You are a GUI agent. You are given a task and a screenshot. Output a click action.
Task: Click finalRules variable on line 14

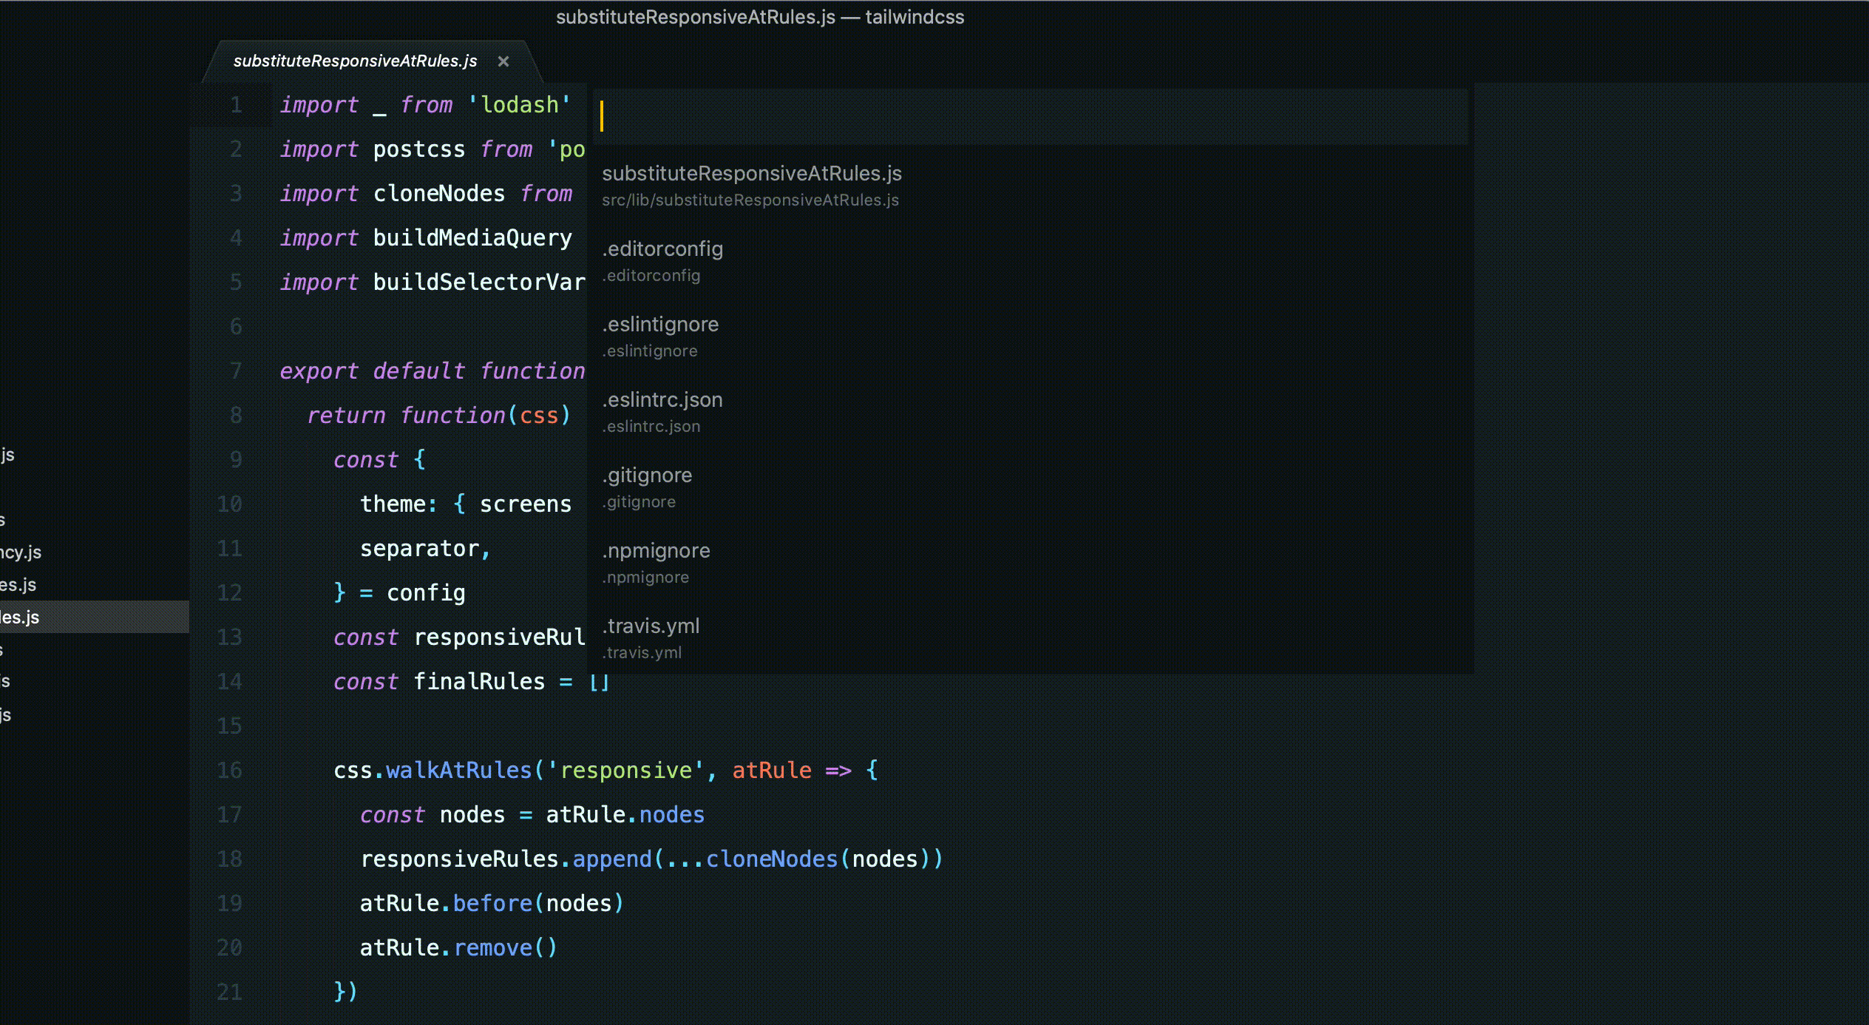[478, 682]
